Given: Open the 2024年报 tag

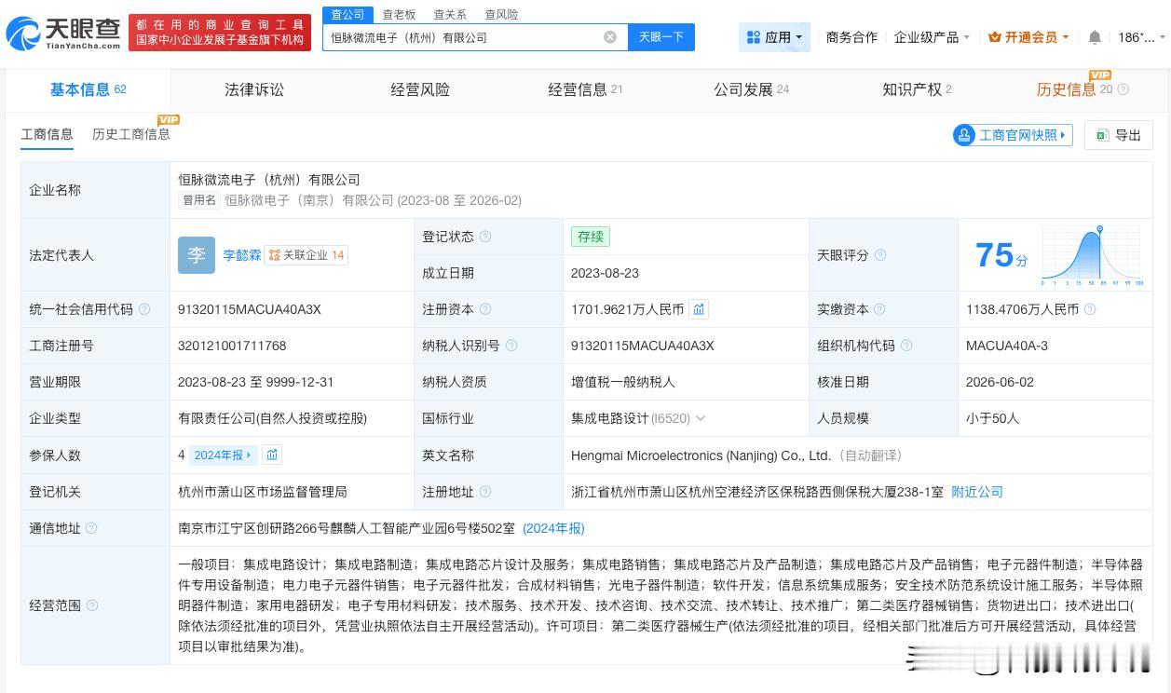Looking at the screenshot, I should coord(223,455).
